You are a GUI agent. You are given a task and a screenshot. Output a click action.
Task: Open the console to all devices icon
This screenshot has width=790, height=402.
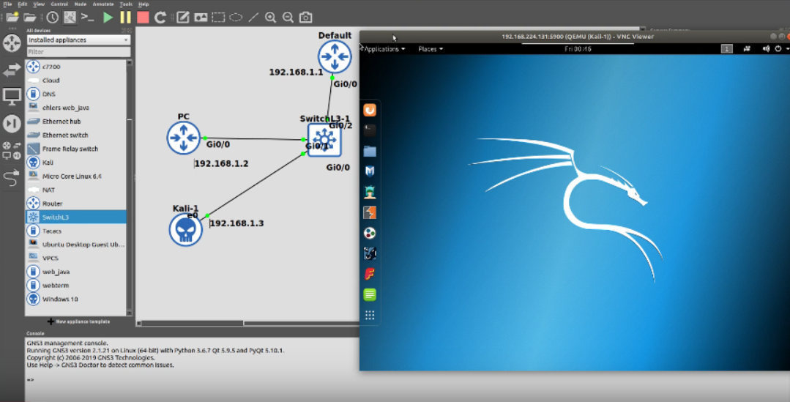88,18
